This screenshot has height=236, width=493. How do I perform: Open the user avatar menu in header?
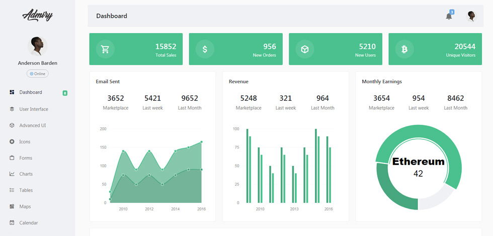(471, 16)
